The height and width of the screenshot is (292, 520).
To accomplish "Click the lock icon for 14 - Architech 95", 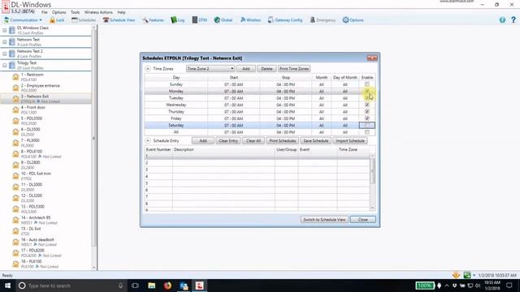I will click(15, 220).
